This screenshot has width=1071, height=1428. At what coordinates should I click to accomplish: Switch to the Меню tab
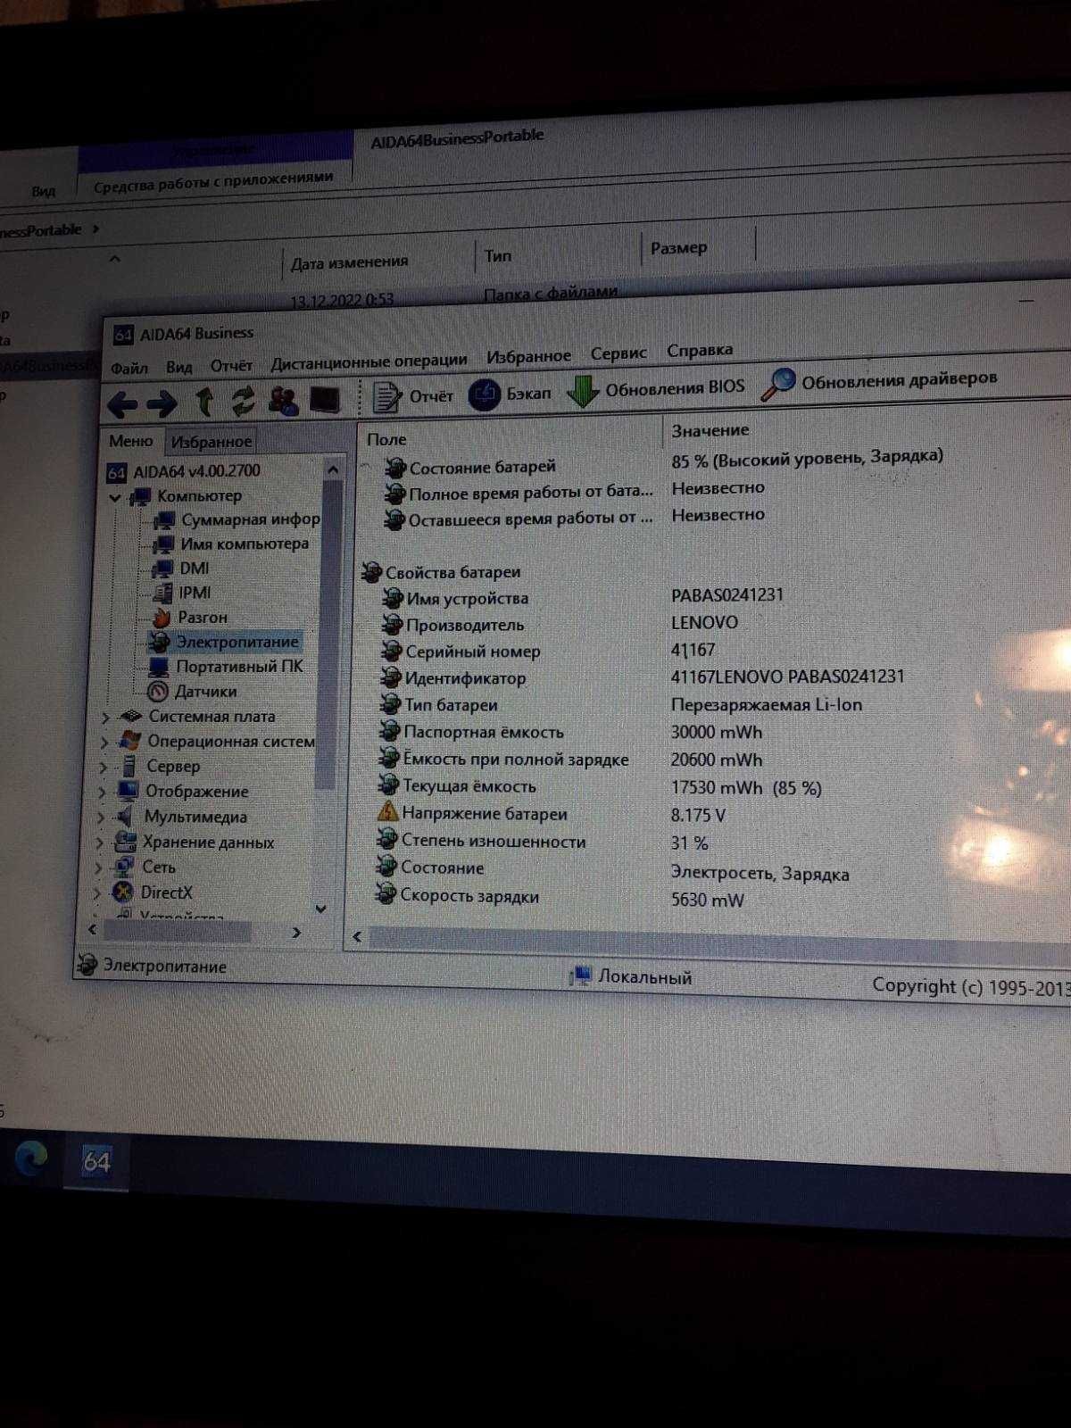pyautogui.click(x=131, y=441)
